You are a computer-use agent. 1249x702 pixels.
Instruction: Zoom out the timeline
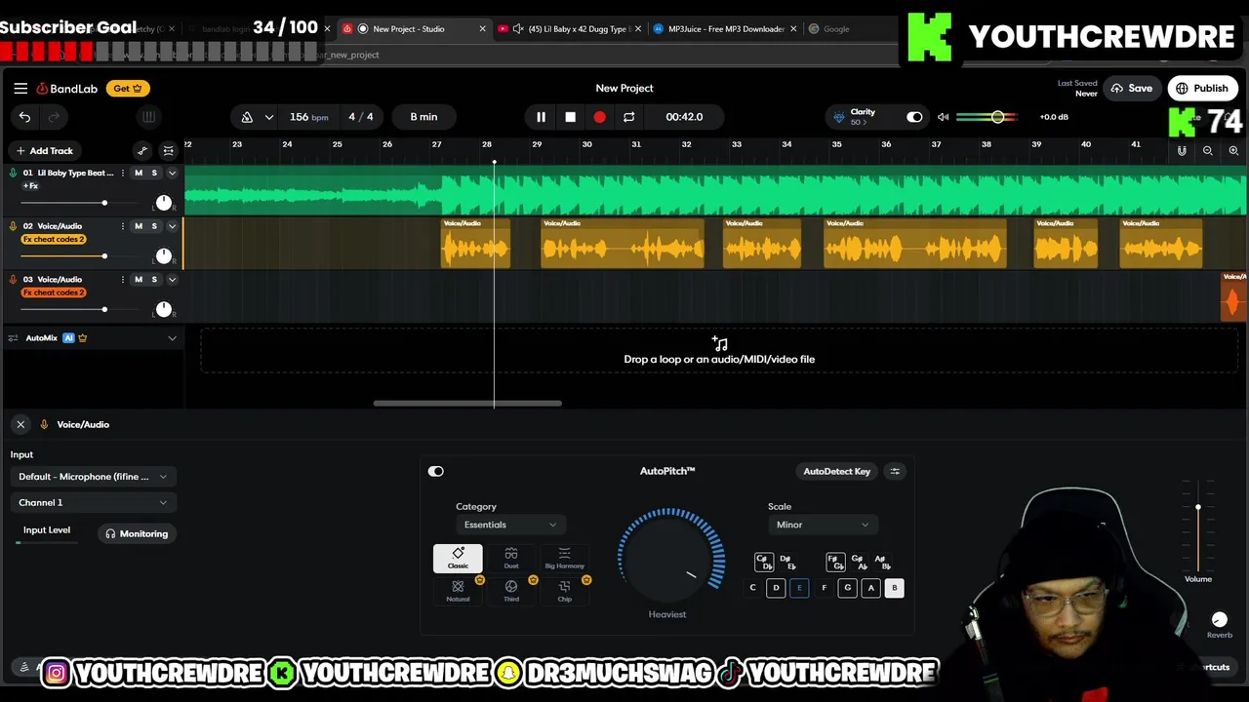[1208, 151]
